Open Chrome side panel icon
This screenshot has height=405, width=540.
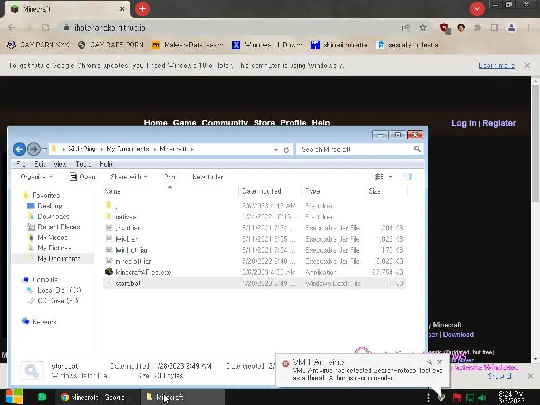pos(495,28)
